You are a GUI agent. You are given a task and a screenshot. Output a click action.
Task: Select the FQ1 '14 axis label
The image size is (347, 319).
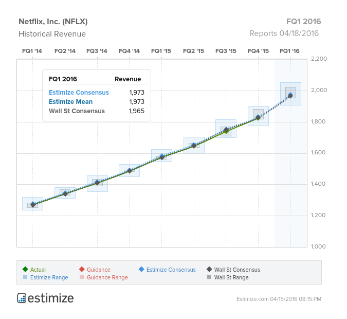(x=32, y=51)
